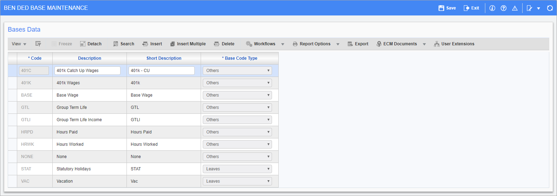Expand the Workflows dropdown arrow
557x196 pixels.
click(283, 44)
